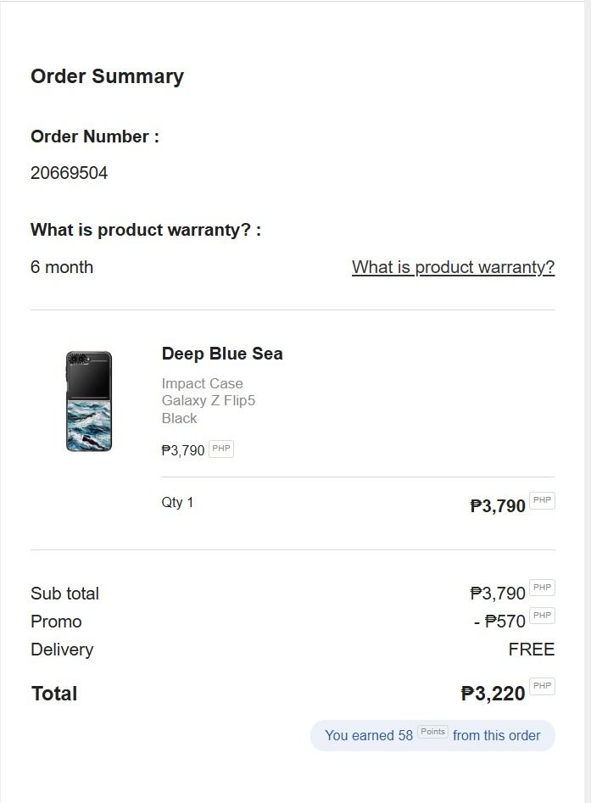Click the Galaxy Z Flip5 model text
Image resolution: width=591 pixels, height=803 pixels.
coord(209,400)
